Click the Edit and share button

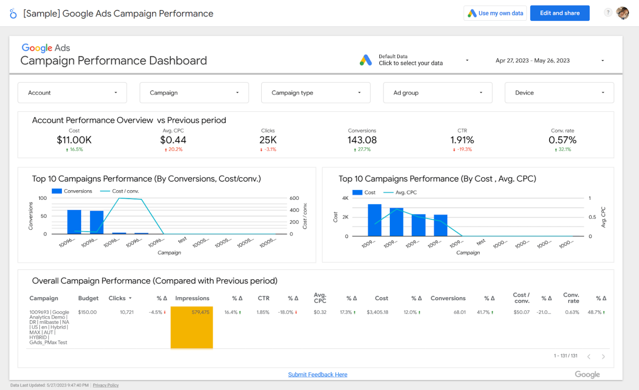coord(560,13)
